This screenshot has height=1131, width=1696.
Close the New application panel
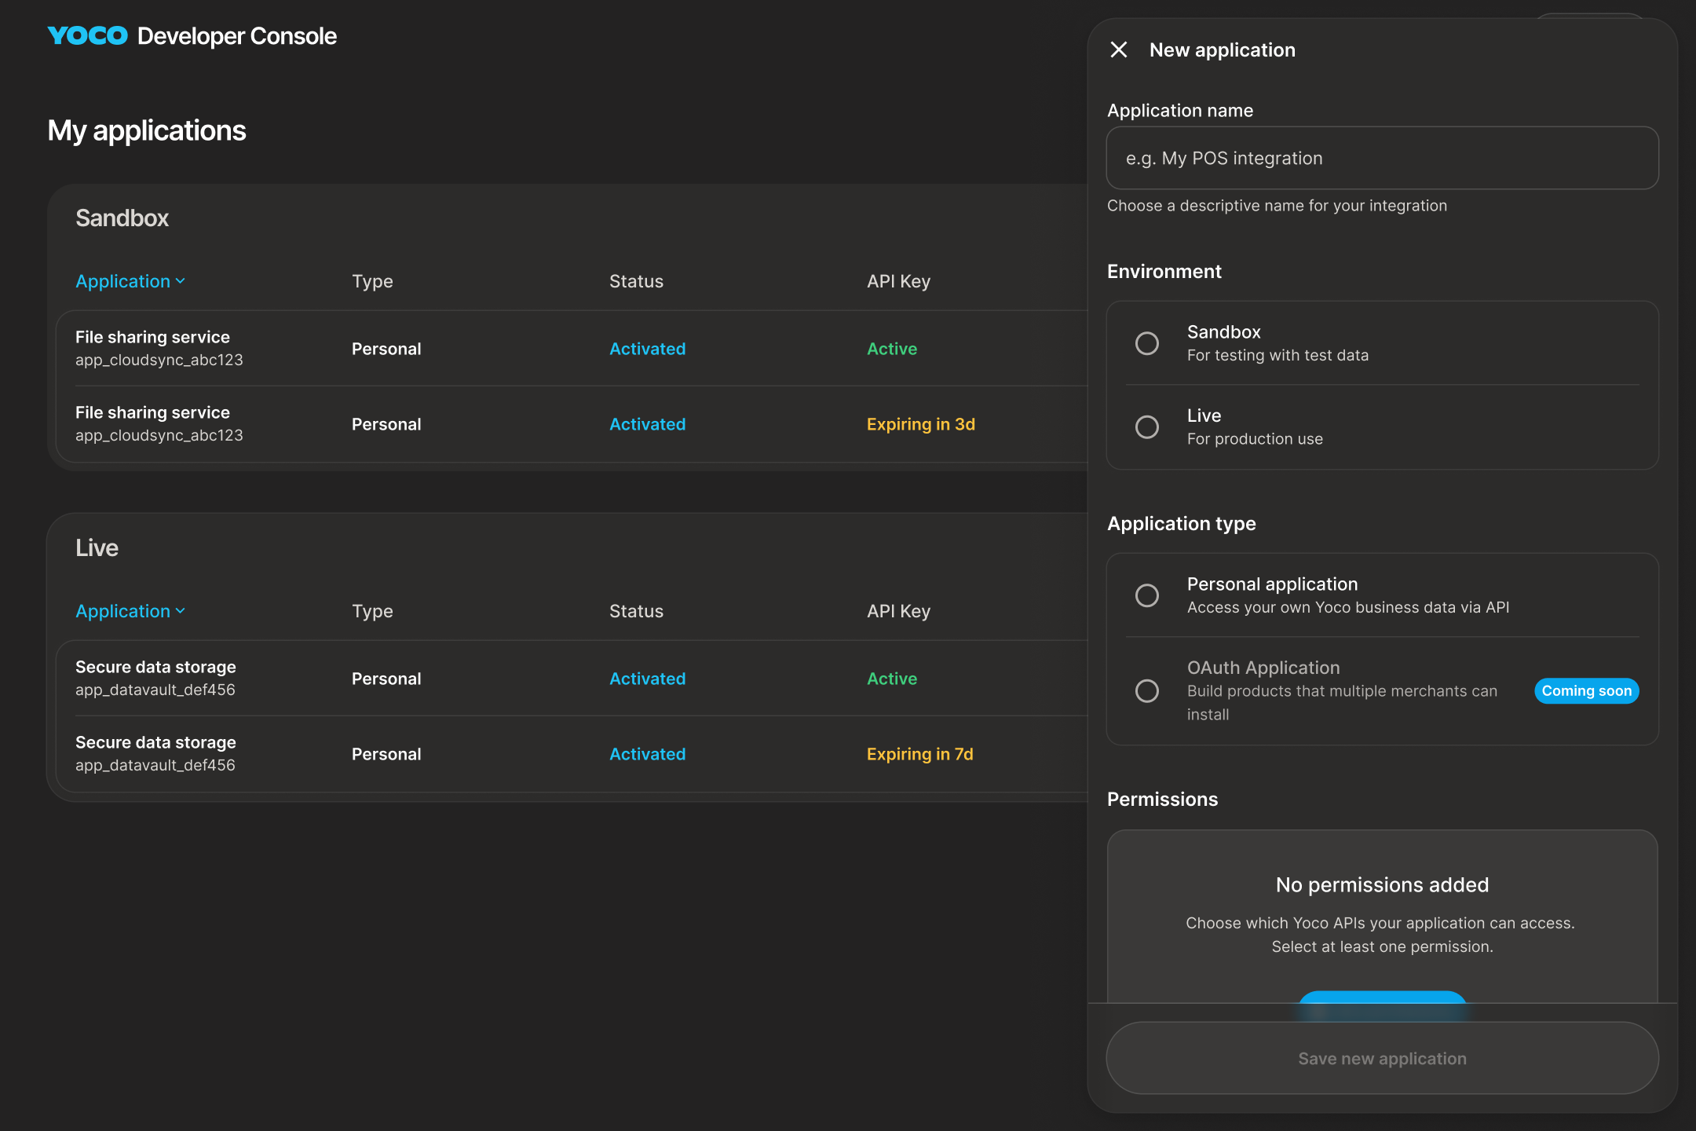(x=1119, y=50)
